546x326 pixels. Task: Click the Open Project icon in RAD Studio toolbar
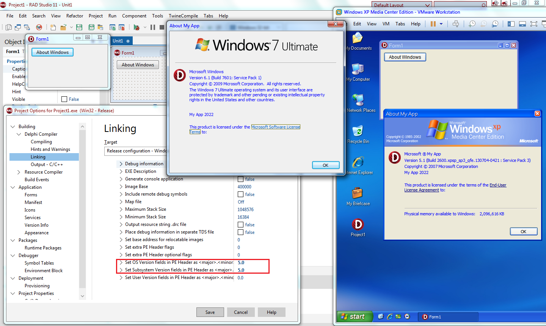point(100,27)
